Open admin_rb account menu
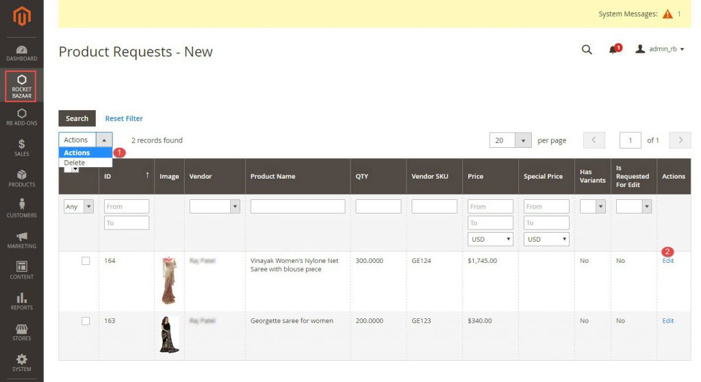701x382 pixels. click(660, 49)
